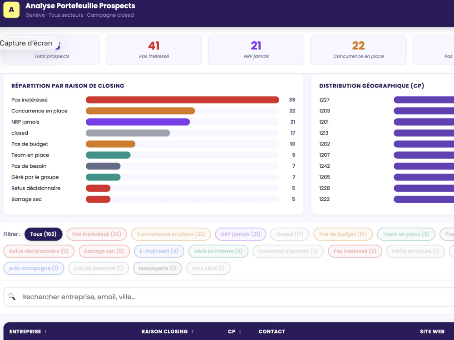Click the 1228 postal code label
Viewport: 454px width, 340px height.
tap(325, 188)
